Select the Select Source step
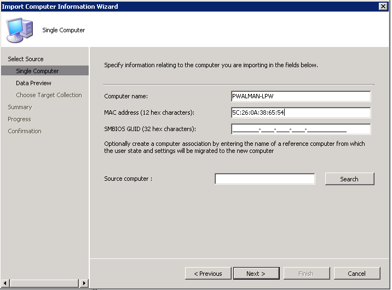This screenshot has height=290, width=392. click(26, 59)
